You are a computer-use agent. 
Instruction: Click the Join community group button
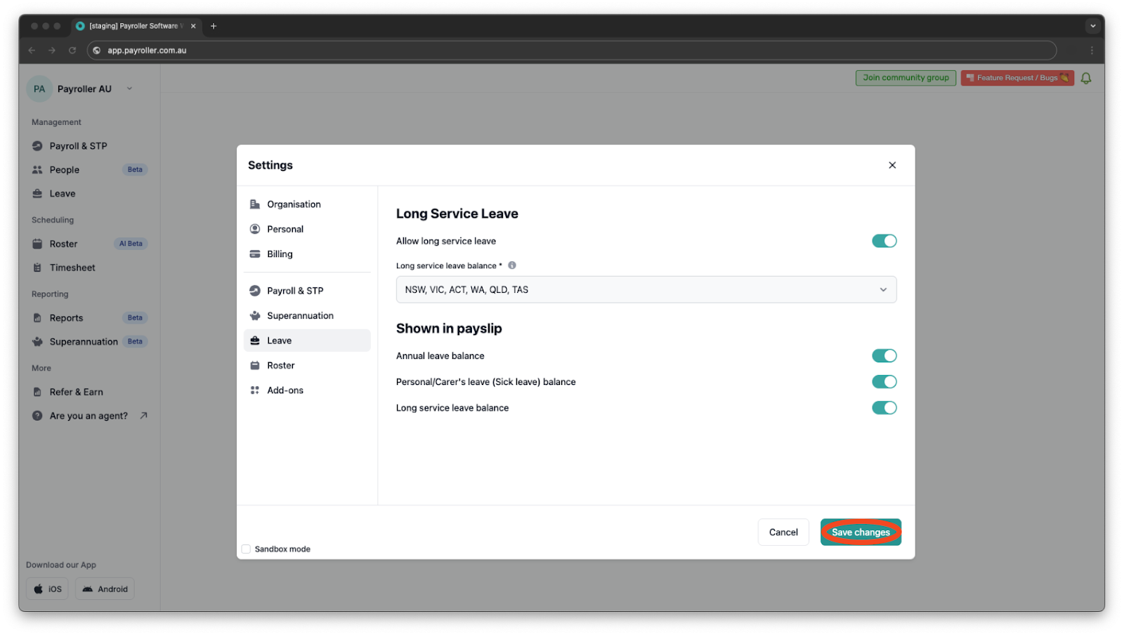click(905, 78)
